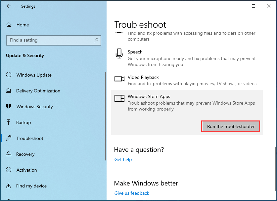Click the Recovery icon in sidebar
Image resolution: width=277 pixels, height=201 pixels.
click(x=9, y=154)
